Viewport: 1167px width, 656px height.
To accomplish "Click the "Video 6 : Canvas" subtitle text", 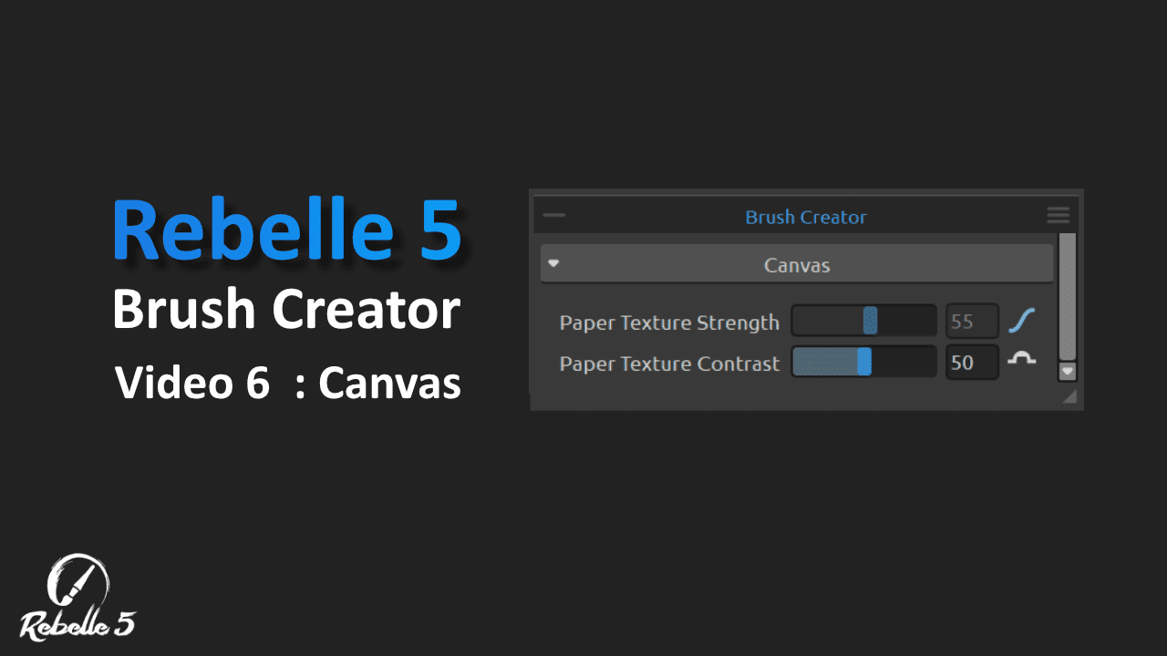I will click(287, 384).
